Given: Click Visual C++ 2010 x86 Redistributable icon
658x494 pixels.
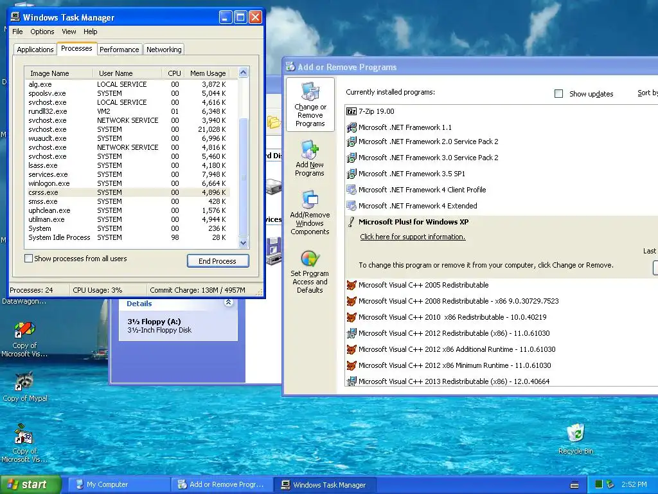Looking at the screenshot, I should (x=351, y=317).
